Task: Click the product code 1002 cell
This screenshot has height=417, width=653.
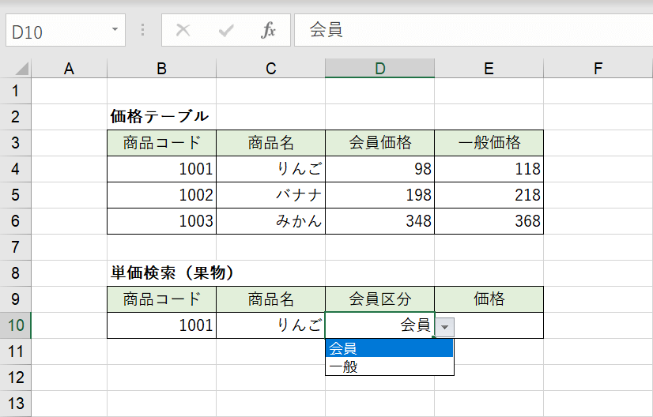Action: 161,195
